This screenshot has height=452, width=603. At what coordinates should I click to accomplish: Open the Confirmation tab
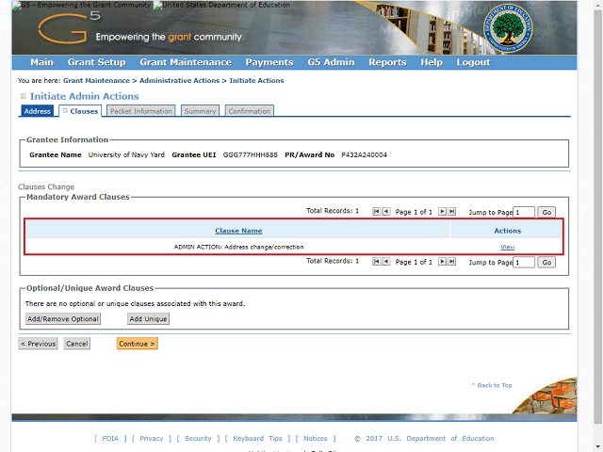click(x=249, y=111)
